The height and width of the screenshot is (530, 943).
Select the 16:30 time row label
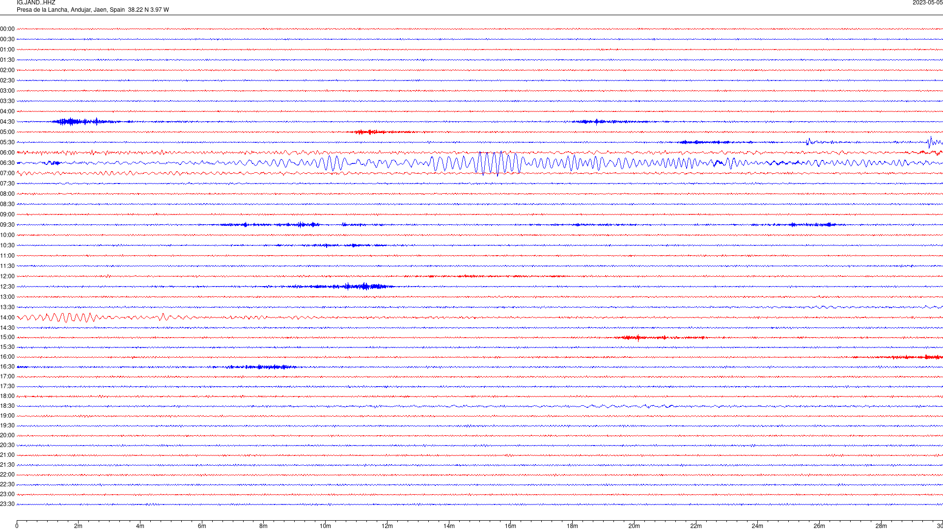click(x=7, y=367)
